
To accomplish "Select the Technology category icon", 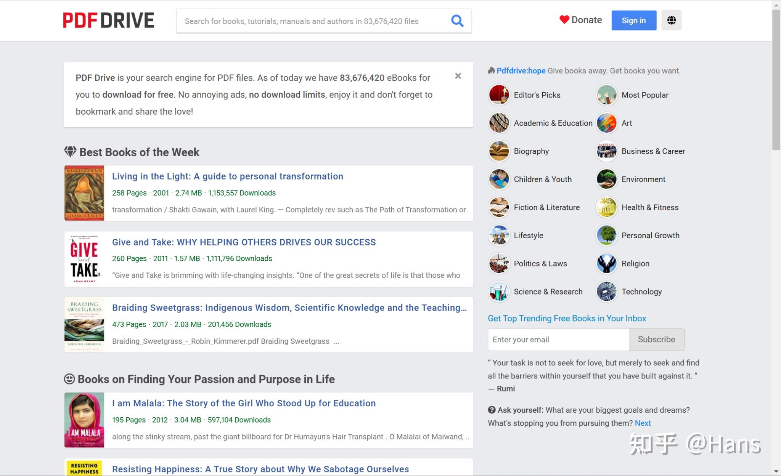I will 606,292.
